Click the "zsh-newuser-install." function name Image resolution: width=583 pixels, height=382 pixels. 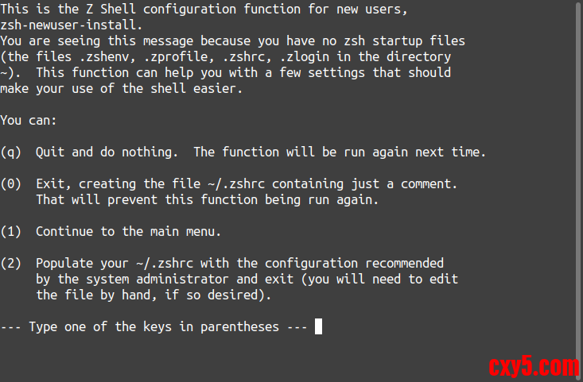pos(72,25)
